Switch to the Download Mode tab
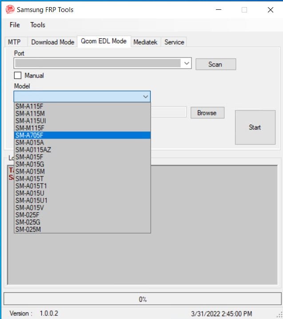283x319 pixels. (x=52, y=42)
